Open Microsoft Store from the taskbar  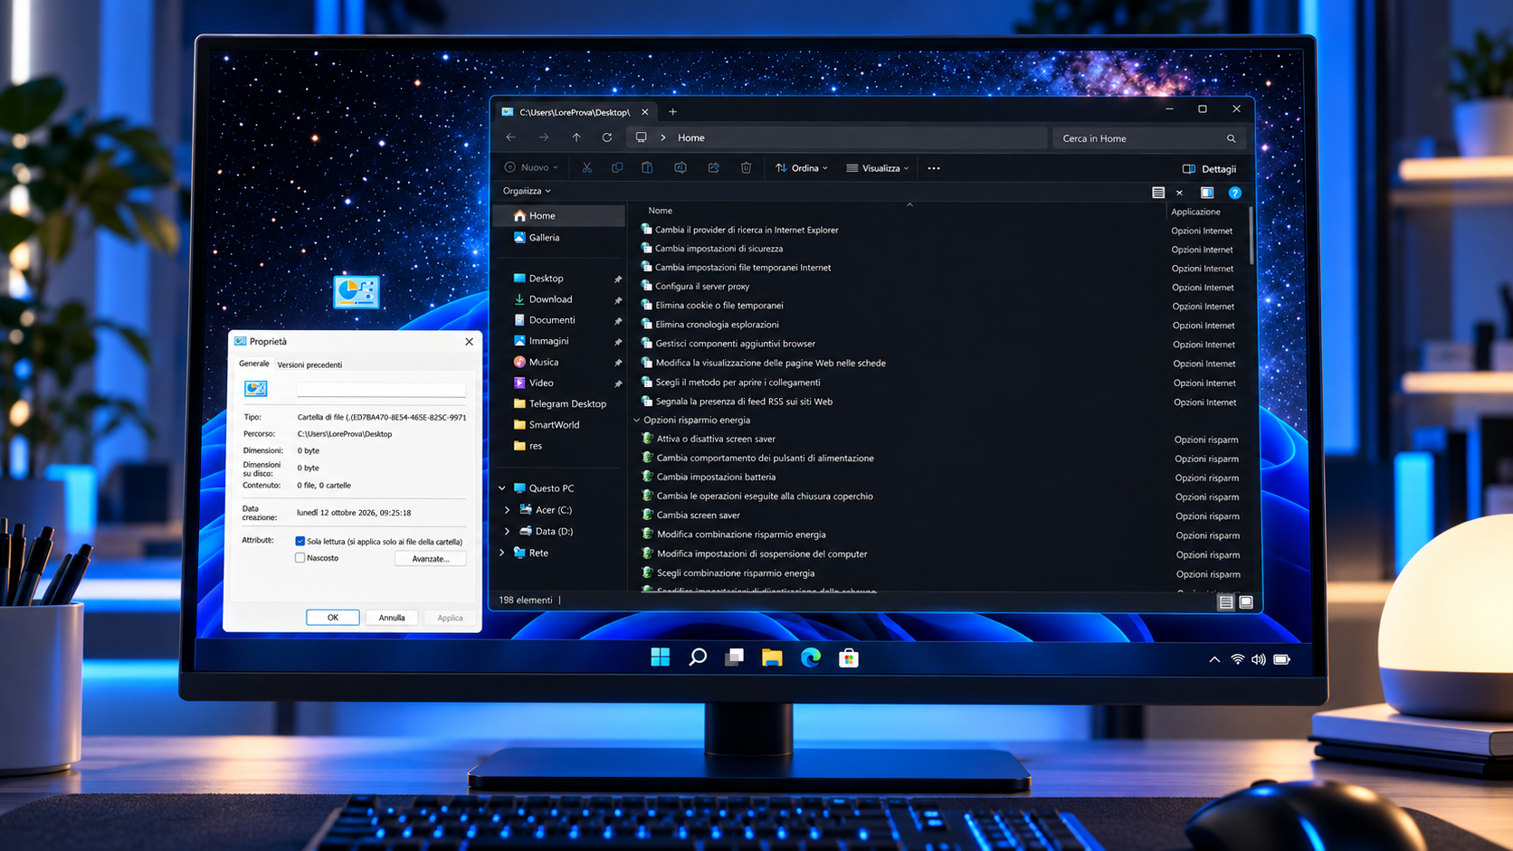point(848,657)
